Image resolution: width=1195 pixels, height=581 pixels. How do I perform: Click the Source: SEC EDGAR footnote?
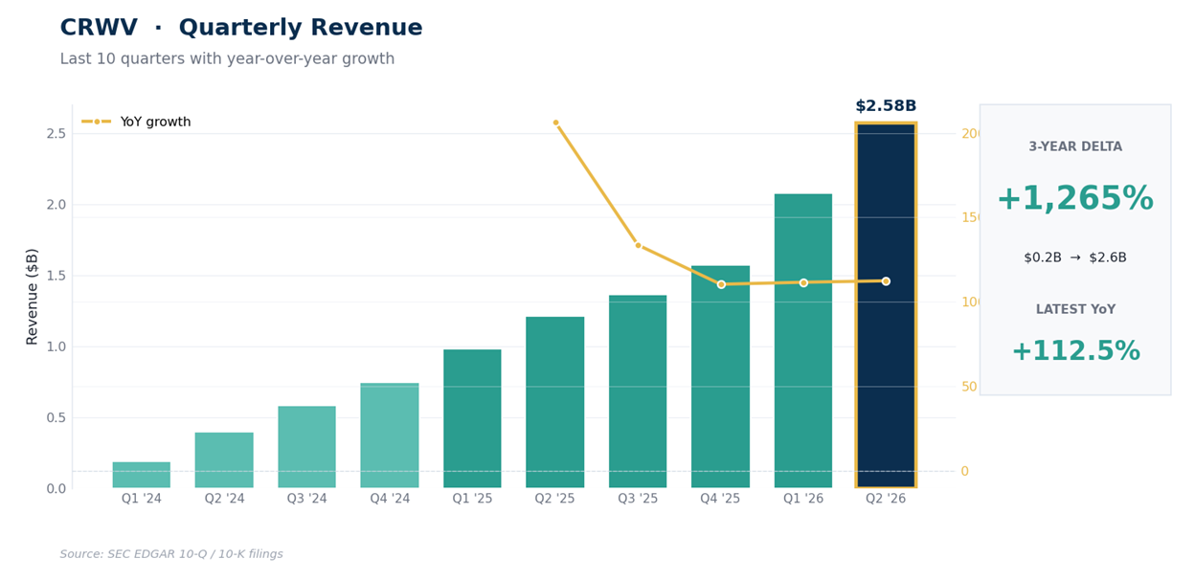[171, 554]
